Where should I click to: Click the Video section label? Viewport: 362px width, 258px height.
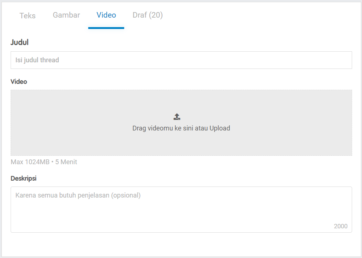click(x=19, y=81)
